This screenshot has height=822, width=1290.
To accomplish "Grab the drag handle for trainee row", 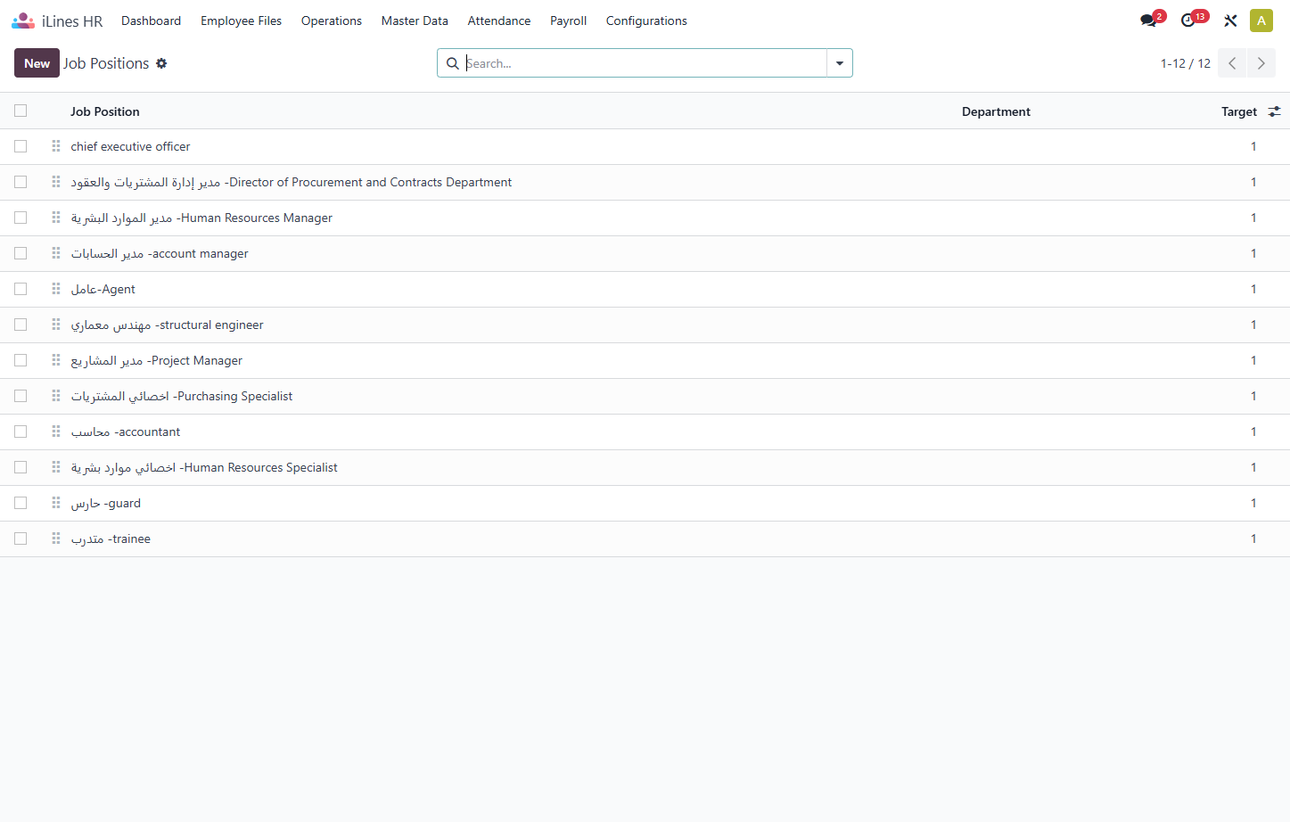I will coord(56,538).
